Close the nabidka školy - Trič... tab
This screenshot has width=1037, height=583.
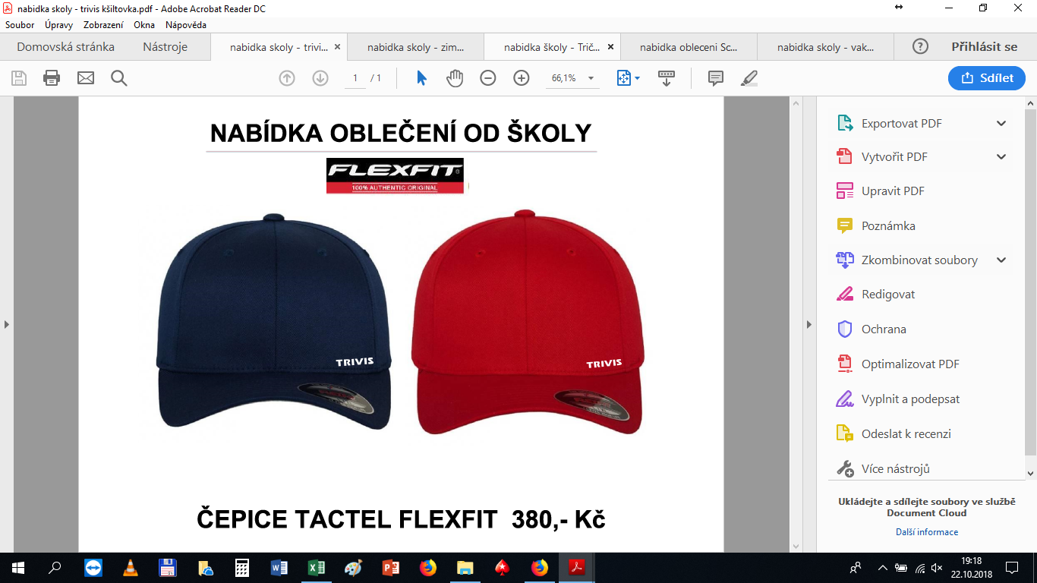tap(611, 47)
